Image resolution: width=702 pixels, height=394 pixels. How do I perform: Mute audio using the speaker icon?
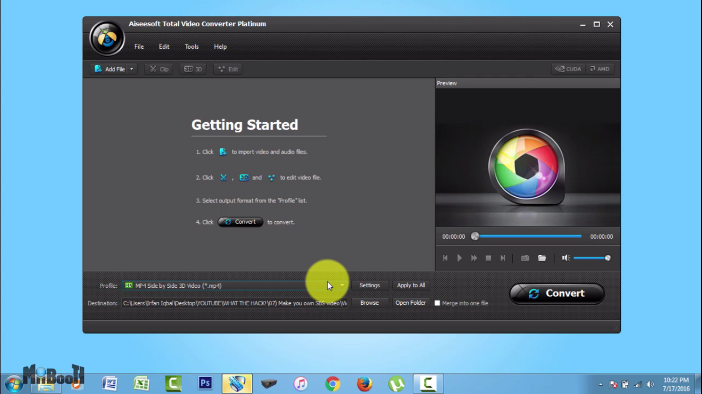pos(566,258)
